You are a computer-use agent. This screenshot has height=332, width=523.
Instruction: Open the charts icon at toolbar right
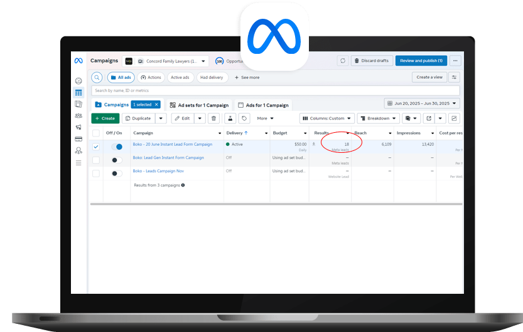click(x=454, y=118)
